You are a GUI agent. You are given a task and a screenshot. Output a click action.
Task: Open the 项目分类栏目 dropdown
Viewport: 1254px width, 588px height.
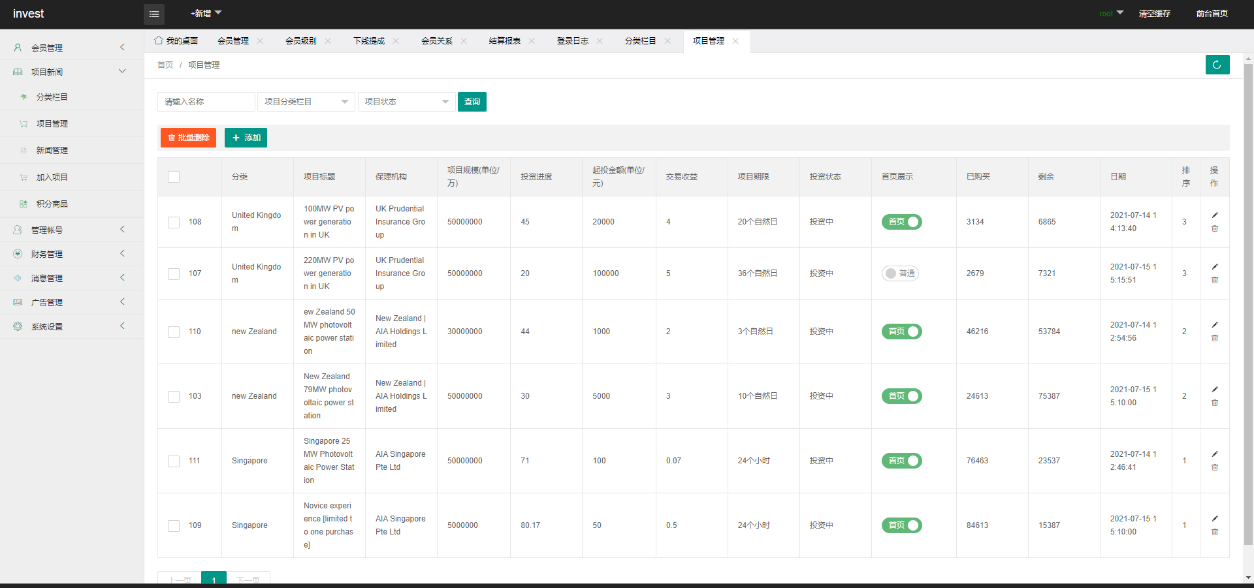(x=306, y=102)
